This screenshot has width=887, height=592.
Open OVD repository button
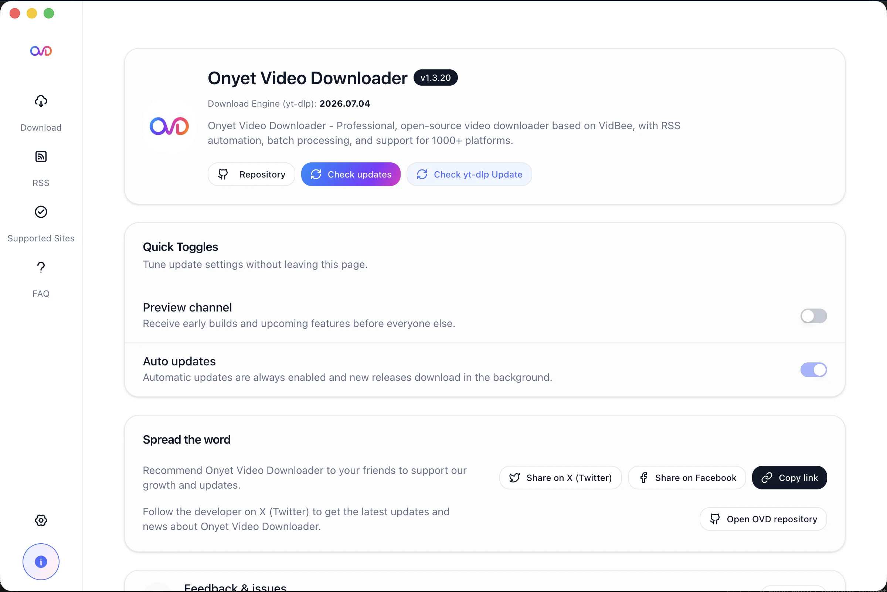point(763,519)
